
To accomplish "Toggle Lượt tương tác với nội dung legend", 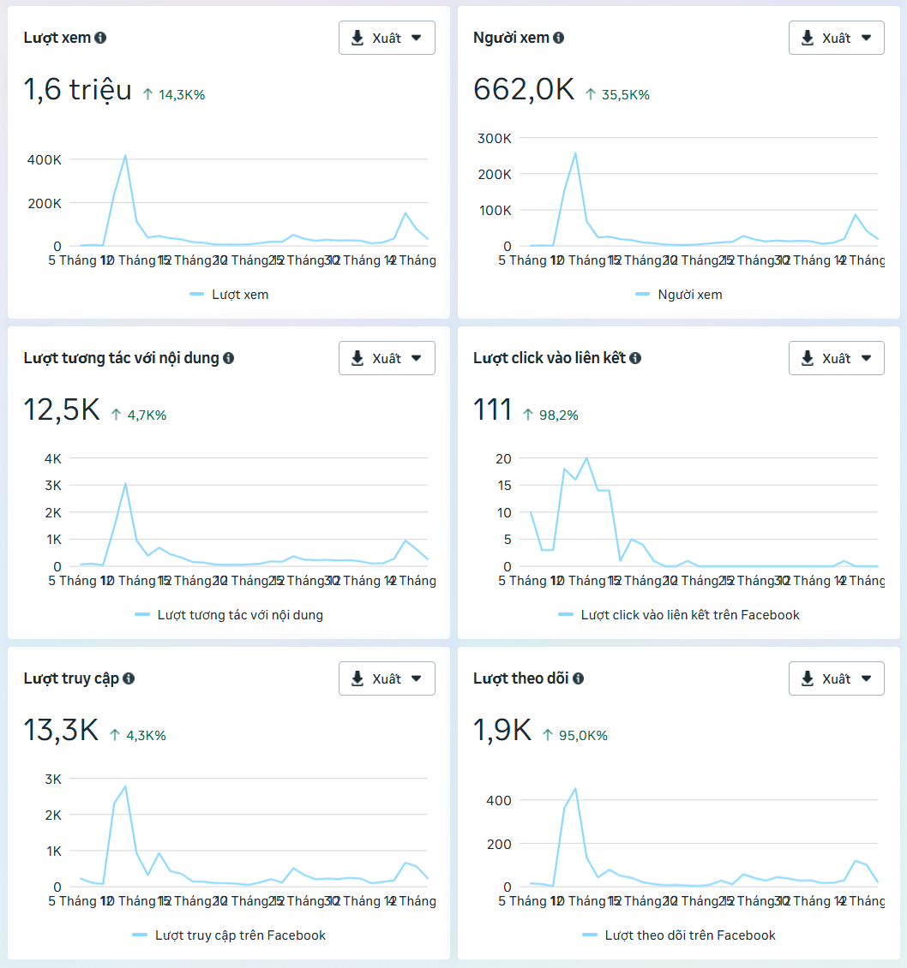I will point(240,615).
